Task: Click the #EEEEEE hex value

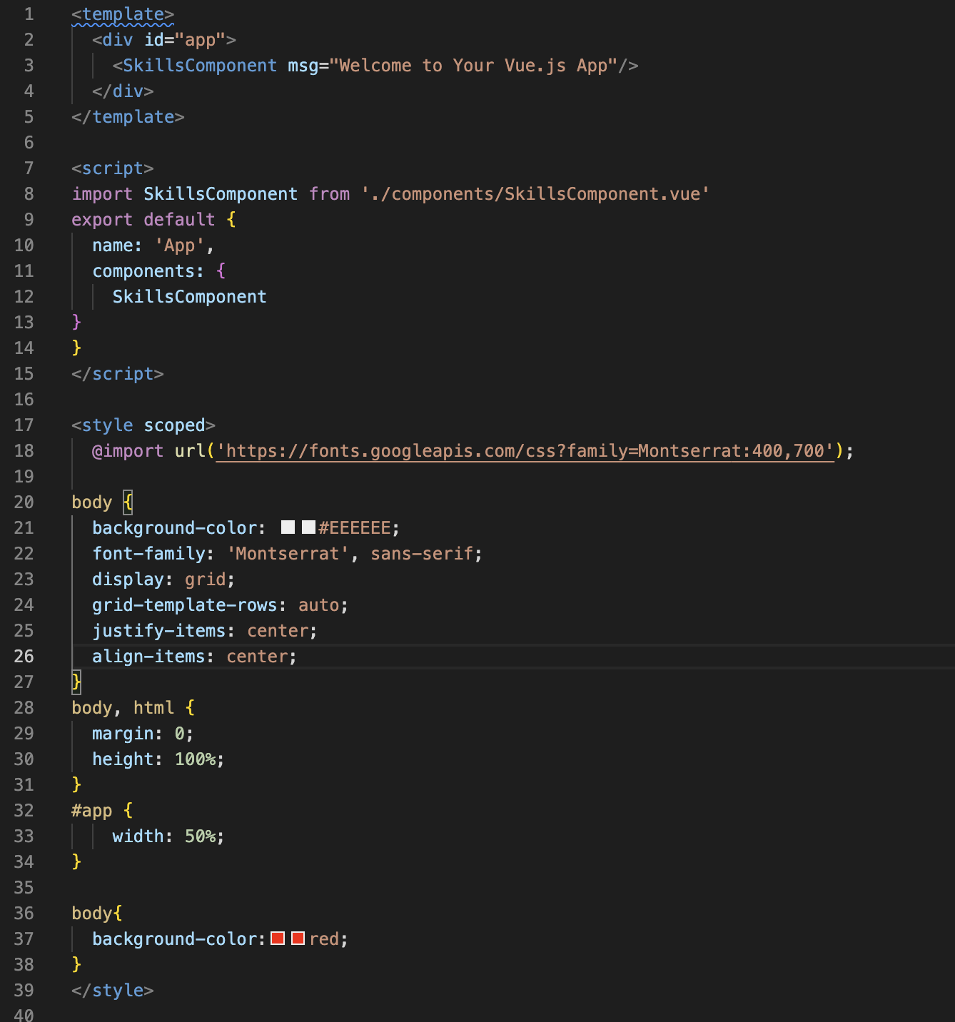Action: pos(355,528)
